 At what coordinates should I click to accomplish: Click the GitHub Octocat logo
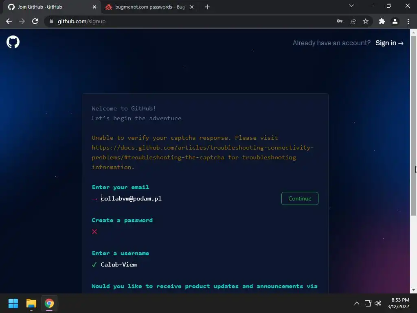(13, 42)
